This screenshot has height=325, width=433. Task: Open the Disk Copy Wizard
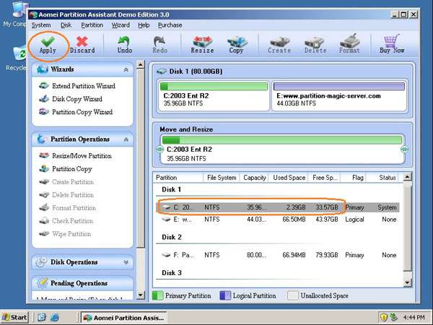[77, 100]
